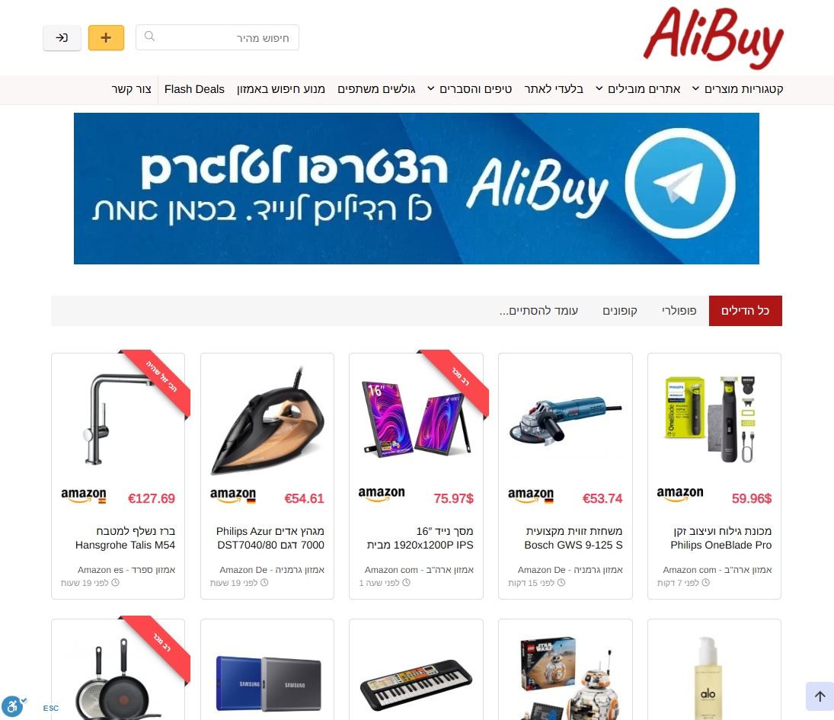
Task: Open the Flash Deals menu item
Action: click(194, 89)
